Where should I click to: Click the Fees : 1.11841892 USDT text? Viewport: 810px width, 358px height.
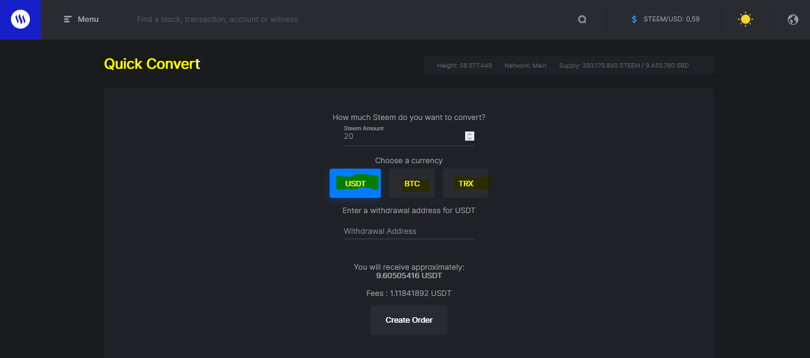pyautogui.click(x=409, y=293)
